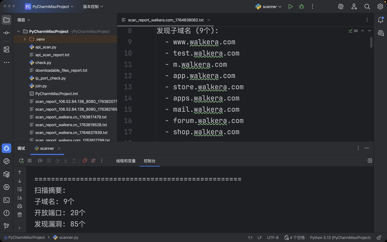The width and height of the screenshot is (387, 242).
Task: Switch to the 线程和变量 tab
Action: (125, 161)
